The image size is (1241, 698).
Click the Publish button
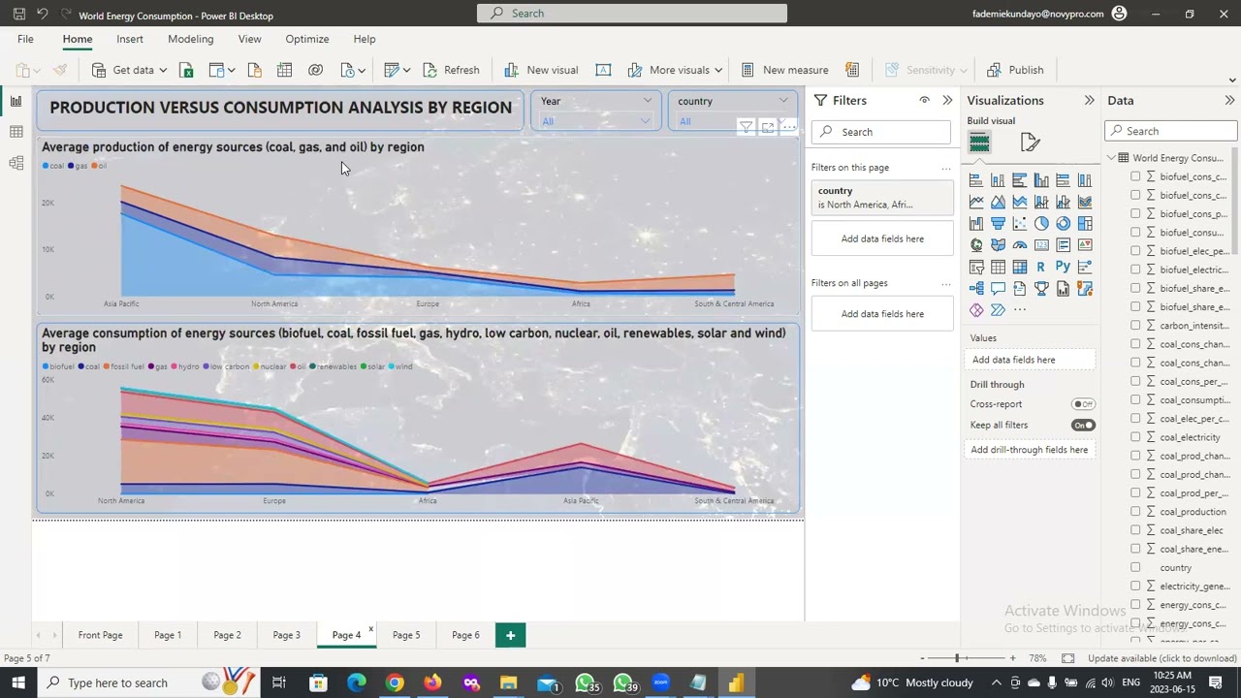1014,70
